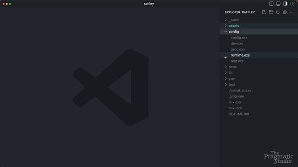Image resolution: width=298 pixels, height=167 pixels.
Task: Open the Customize Layout icon
Action: click(x=292, y=4)
